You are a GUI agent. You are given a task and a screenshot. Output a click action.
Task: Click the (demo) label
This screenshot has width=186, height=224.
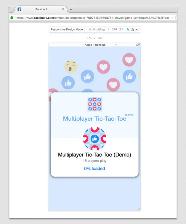coord(129,115)
